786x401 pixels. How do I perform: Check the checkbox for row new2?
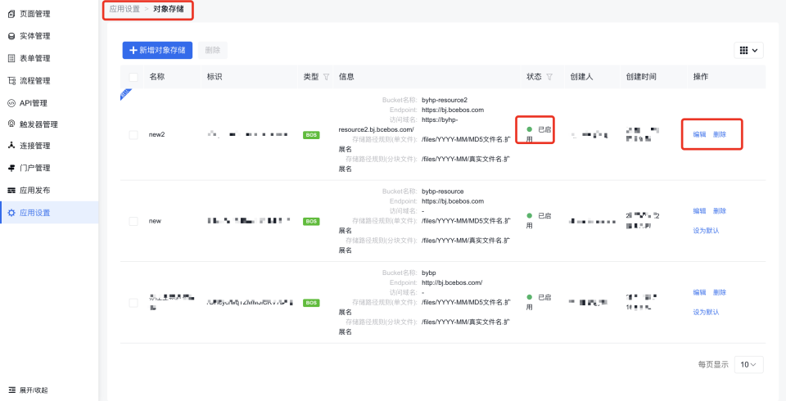pyautogui.click(x=133, y=134)
